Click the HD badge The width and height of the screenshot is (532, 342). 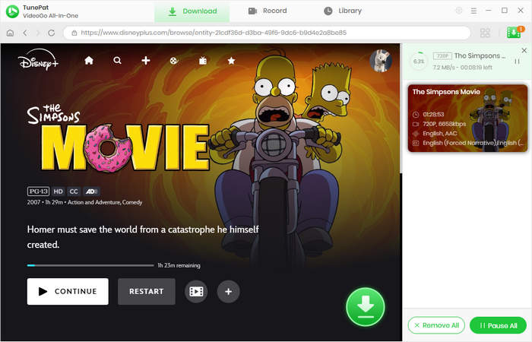coord(59,192)
